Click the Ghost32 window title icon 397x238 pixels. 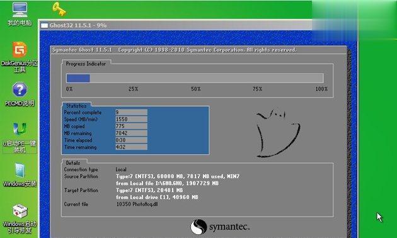(44, 25)
